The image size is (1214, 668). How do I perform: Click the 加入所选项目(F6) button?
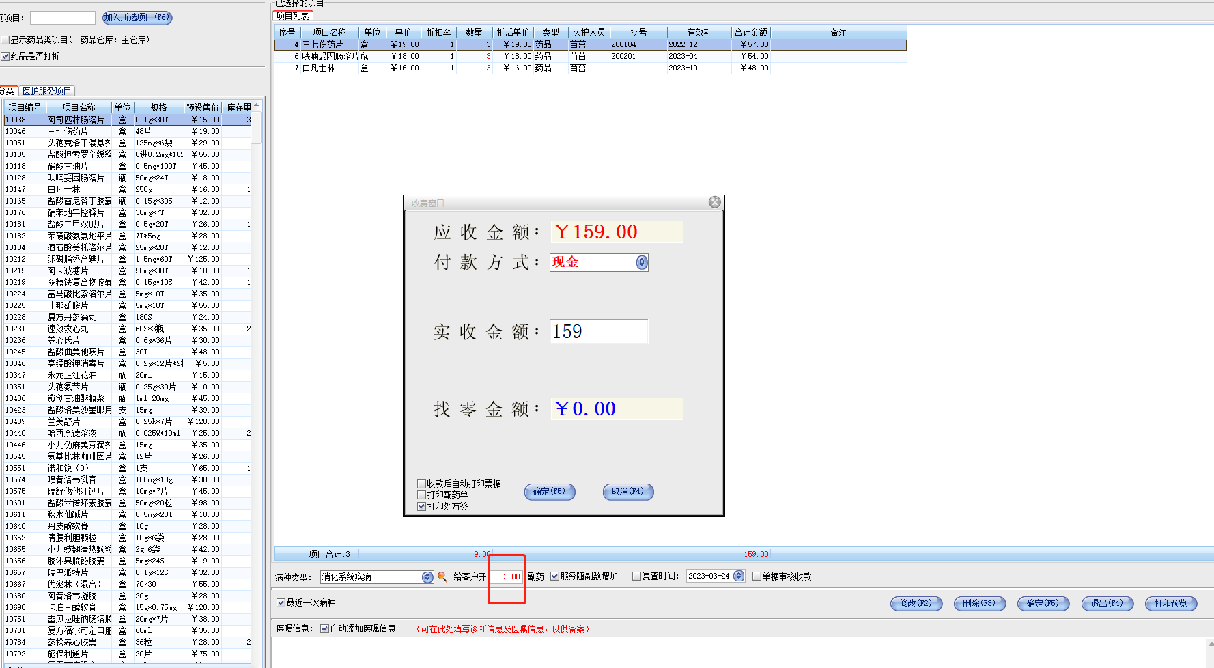[x=137, y=18]
